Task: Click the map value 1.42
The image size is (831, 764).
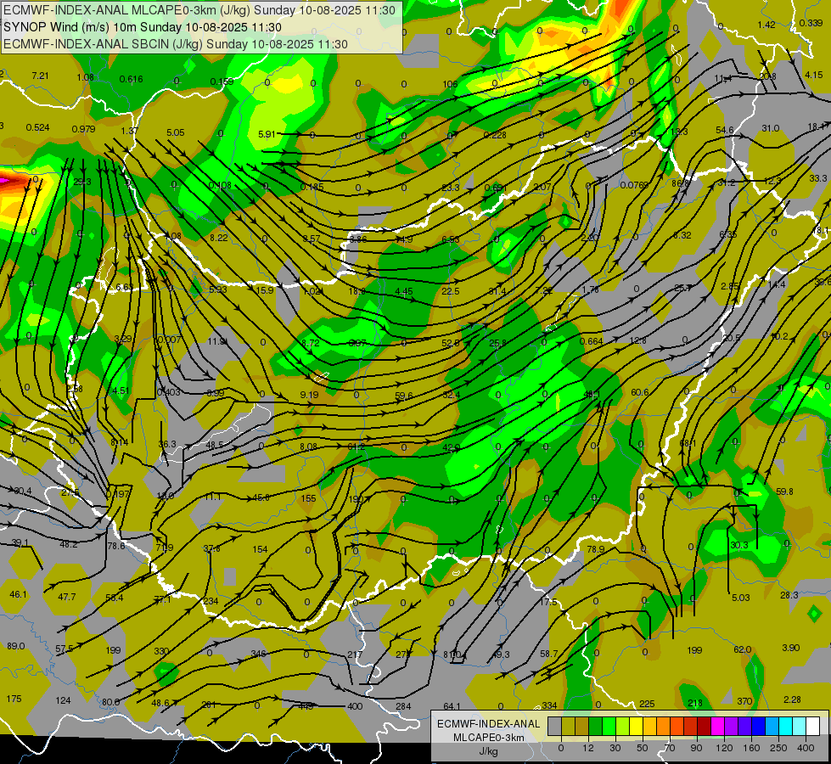Action: [766, 25]
